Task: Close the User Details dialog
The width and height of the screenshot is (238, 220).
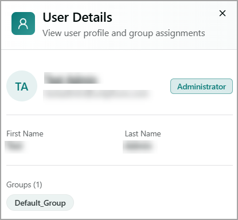Action: click(x=223, y=13)
